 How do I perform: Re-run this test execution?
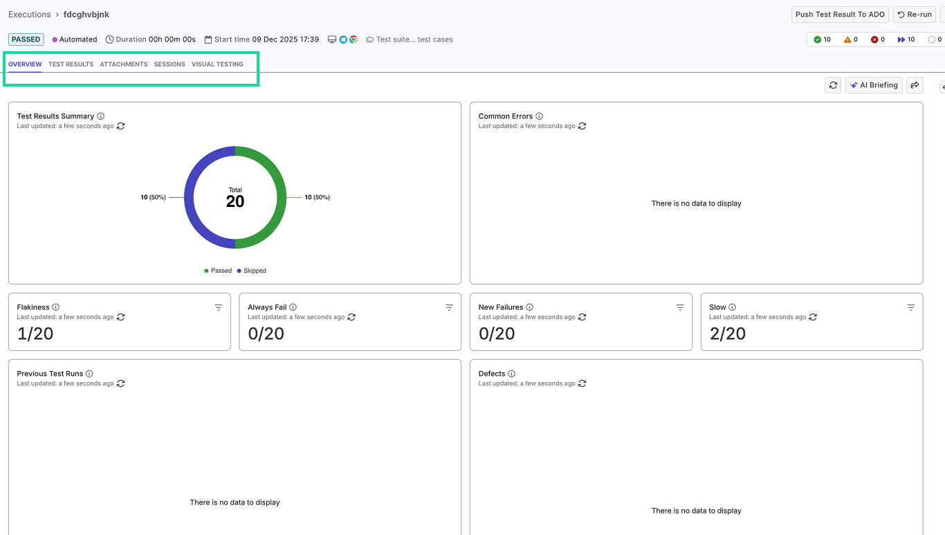coord(915,15)
